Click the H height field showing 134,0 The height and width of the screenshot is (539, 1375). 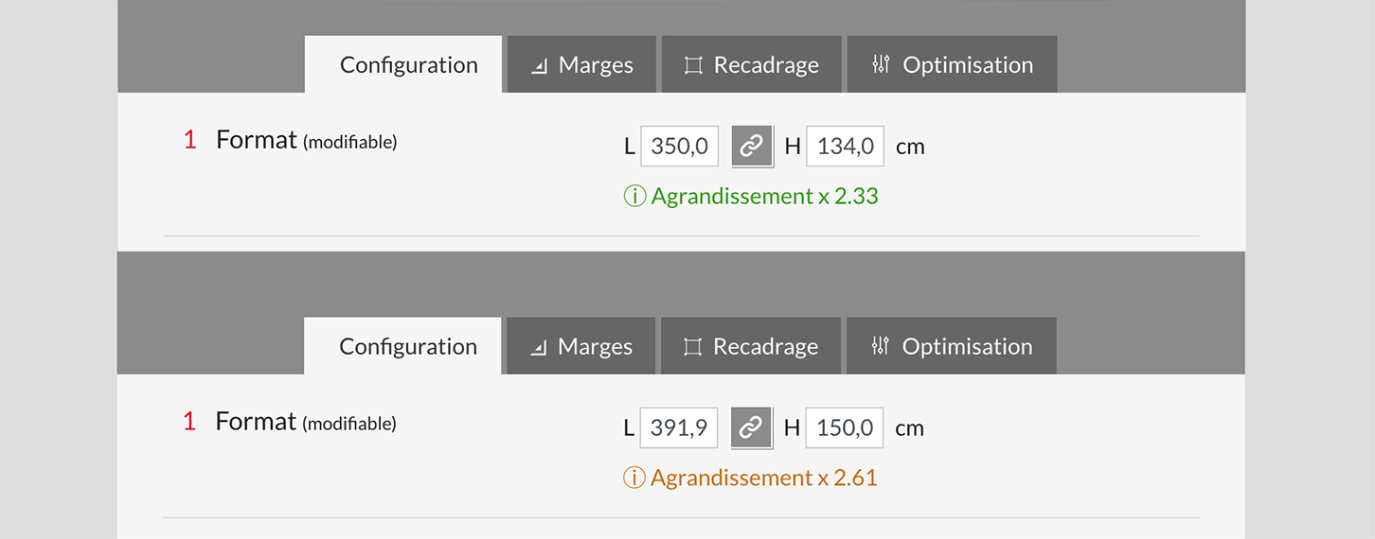pyautogui.click(x=845, y=147)
